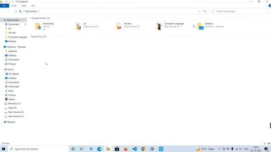Open the ENG language indicator

246,149
